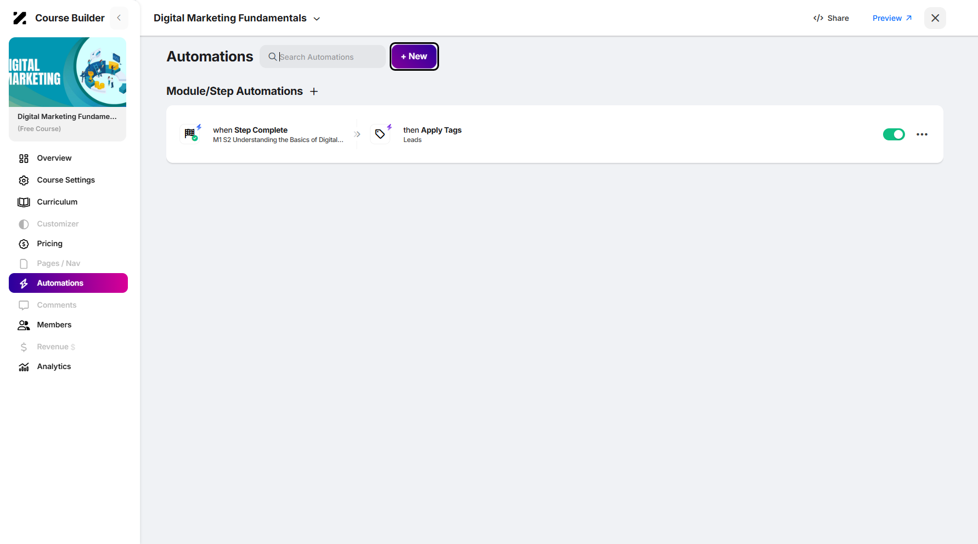Open Course Settings in the sidebar
Viewport: 978px width, 544px height.
[68, 180]
